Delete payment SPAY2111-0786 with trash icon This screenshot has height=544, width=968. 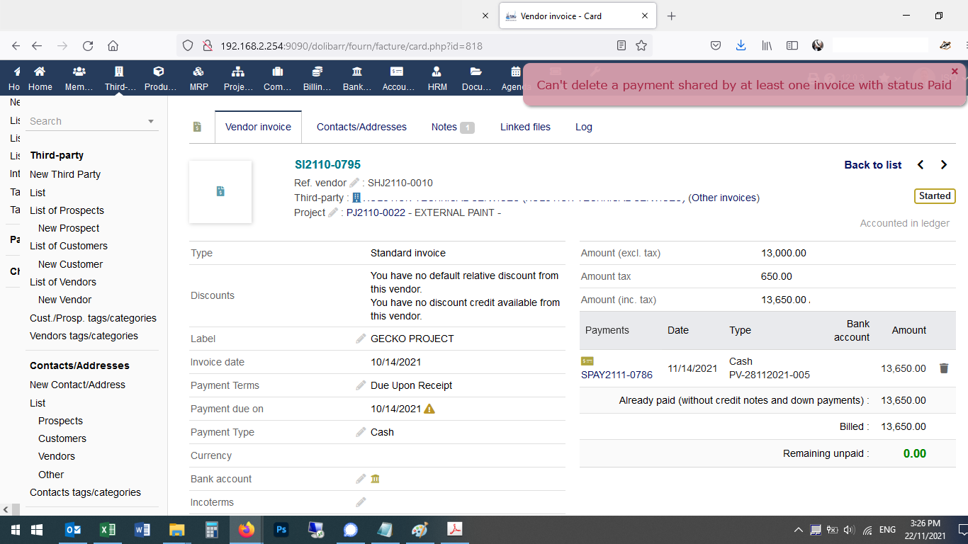[x=944, y=368]
